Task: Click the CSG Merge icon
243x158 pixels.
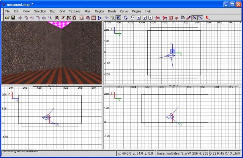Action: pos(88,18)
